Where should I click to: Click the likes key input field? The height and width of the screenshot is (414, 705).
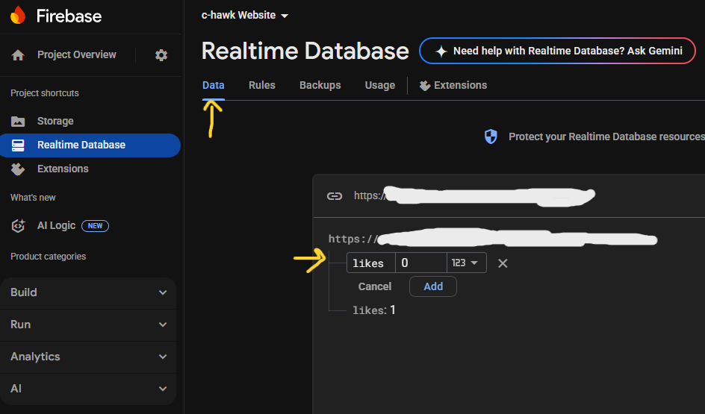point(371,263)
